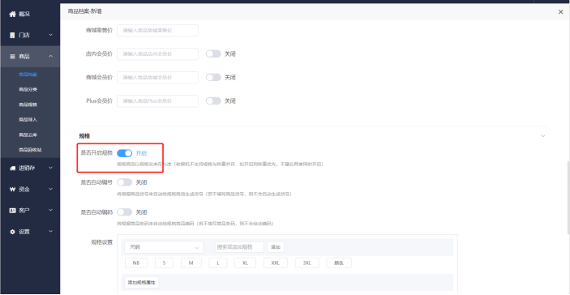Expand the 门店 sidebar menu chevron

(x=50, y=35)
